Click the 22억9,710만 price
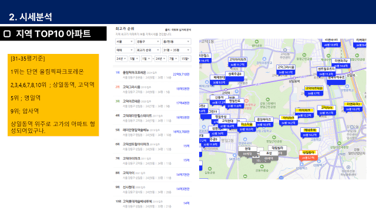The image size is (376, 211). click(x=182, y=74)
